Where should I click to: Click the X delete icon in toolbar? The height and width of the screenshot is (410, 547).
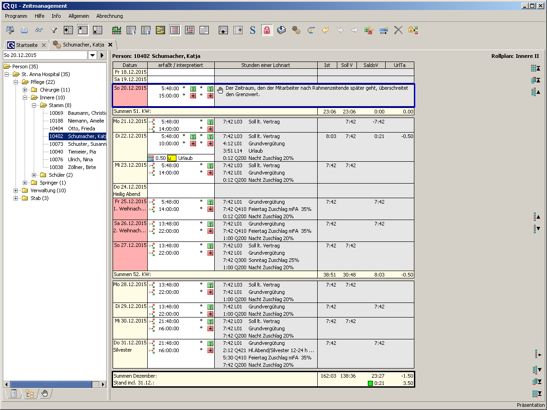click(x=398, y=31)
